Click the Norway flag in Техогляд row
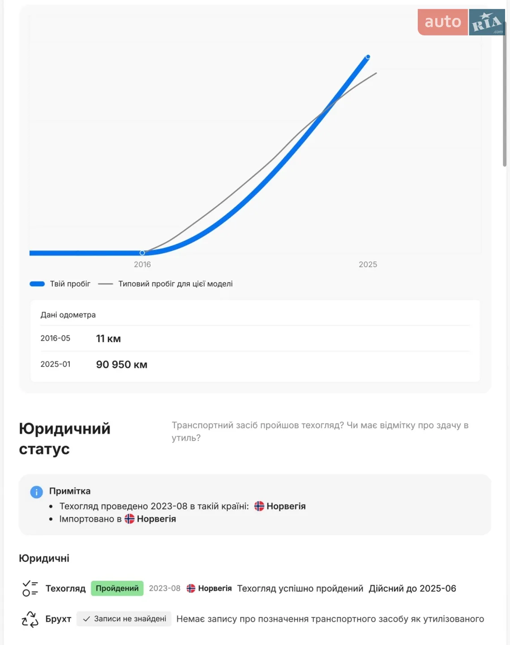The height and width of the screenshot is (645, 510). (x=191, y=588)
